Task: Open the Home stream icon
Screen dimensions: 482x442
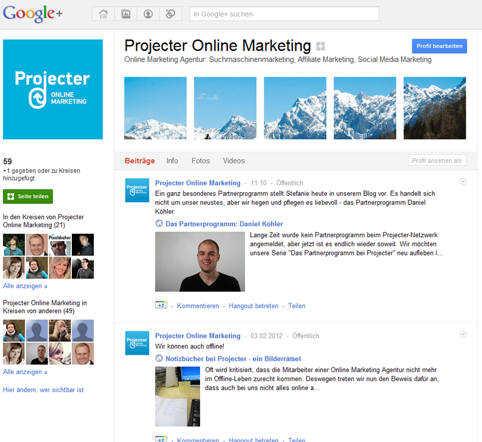Action: 104,14
